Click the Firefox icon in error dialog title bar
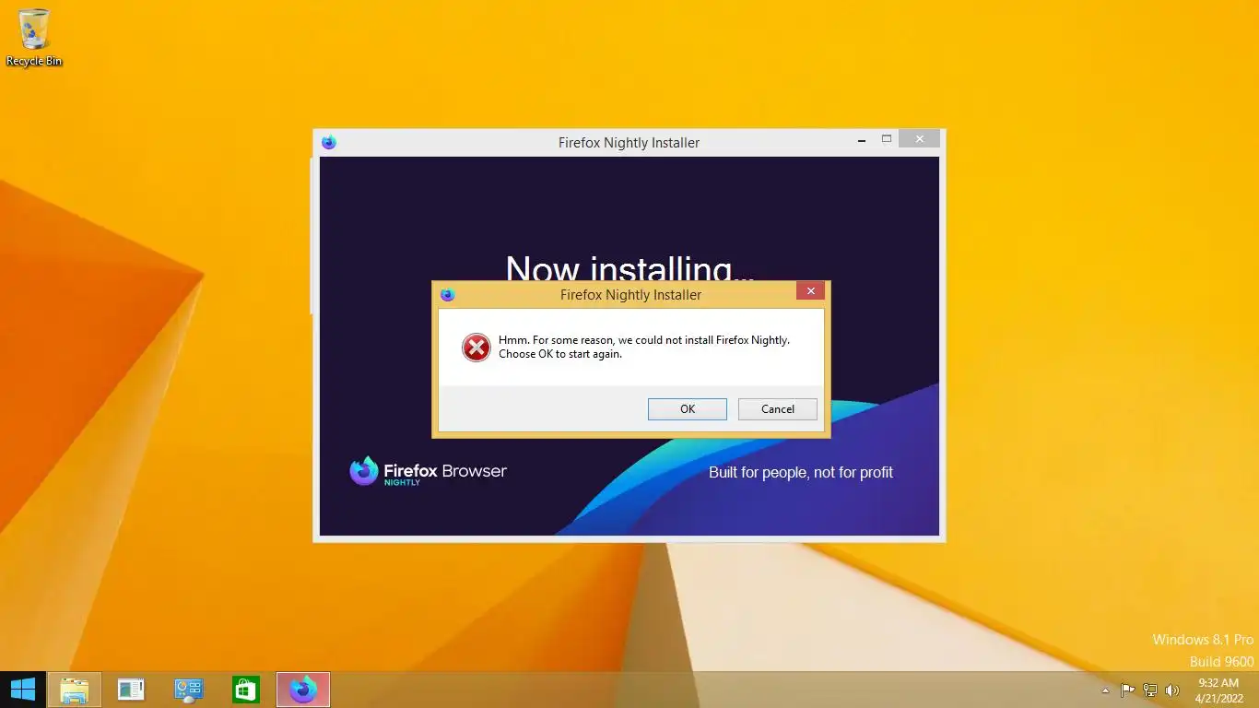The width and height of the screenshot is (1259, 708). tap(448, 295)
